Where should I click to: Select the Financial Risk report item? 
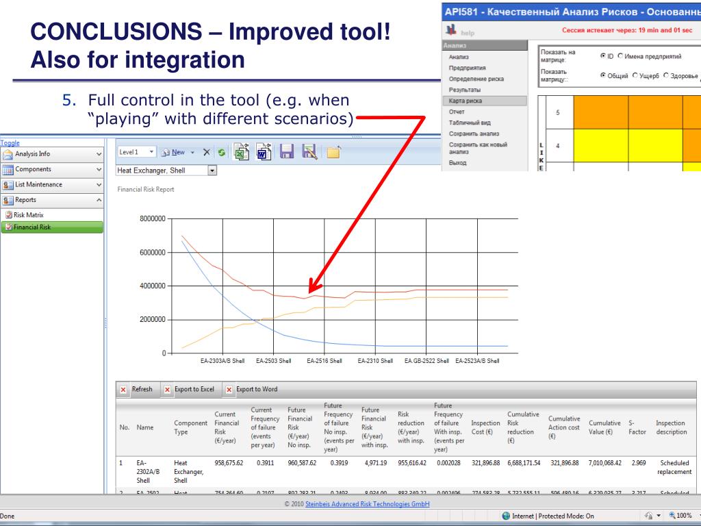click(52, 227)
